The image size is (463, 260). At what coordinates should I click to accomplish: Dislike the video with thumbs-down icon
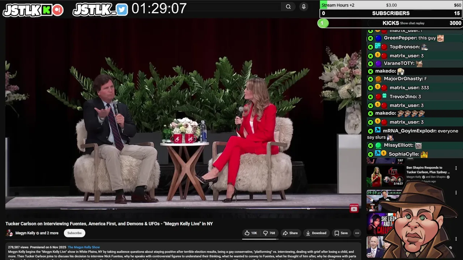[x=269, y=233]
